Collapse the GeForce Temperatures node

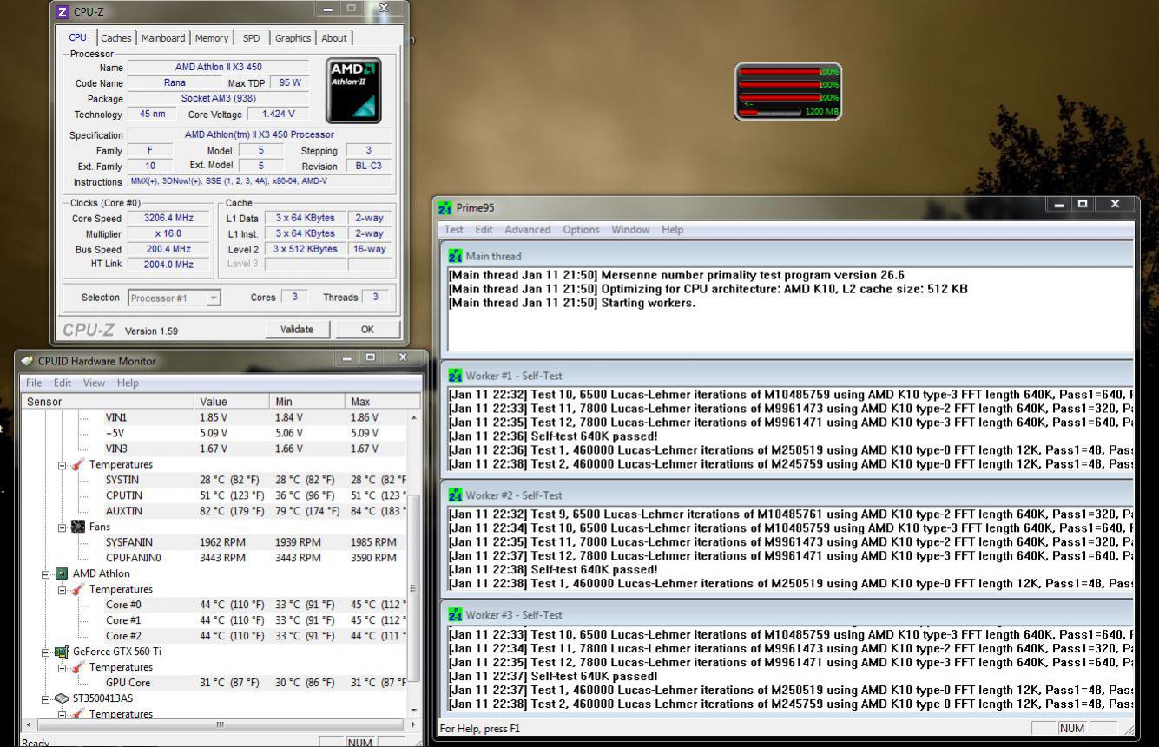62,667
